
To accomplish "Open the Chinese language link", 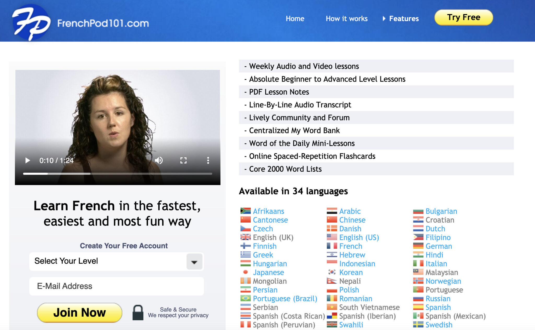I will [x=352, y=220].
